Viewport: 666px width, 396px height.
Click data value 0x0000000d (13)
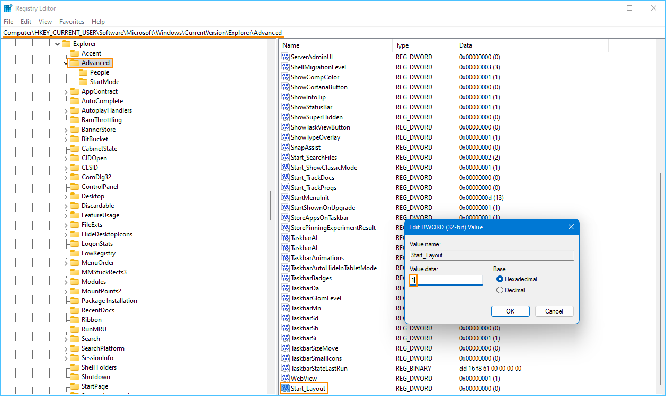click(x=481, y=198)
